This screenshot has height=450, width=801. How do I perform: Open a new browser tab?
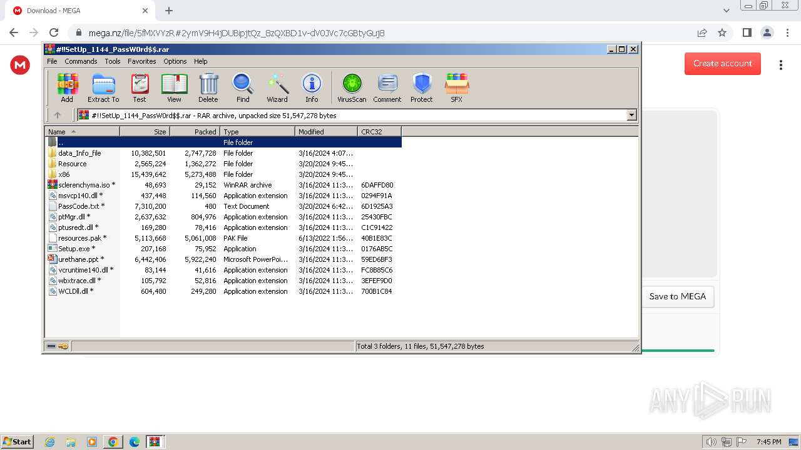click(x=169, y=11)
